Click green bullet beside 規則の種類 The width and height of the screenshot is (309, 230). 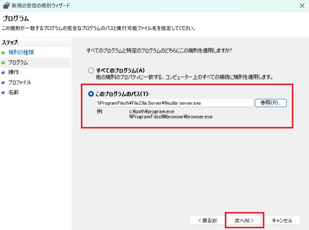(3, 52)
